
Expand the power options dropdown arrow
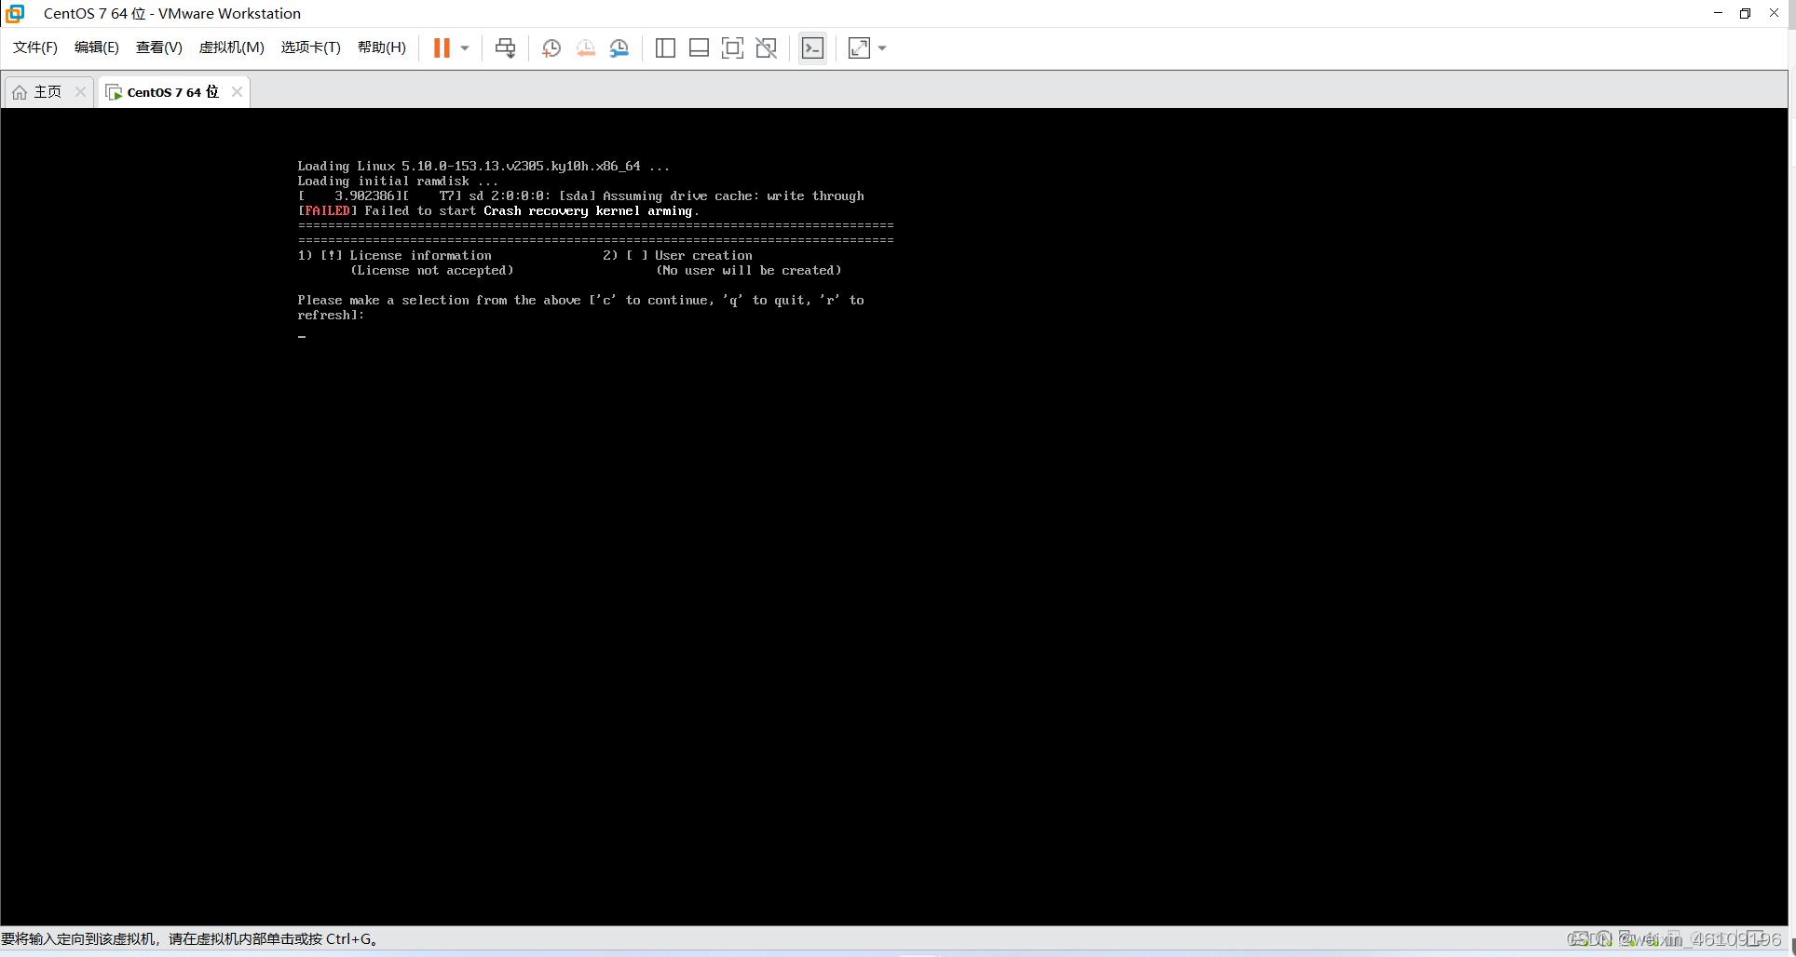pyautogui.click(x=465, y=48)
